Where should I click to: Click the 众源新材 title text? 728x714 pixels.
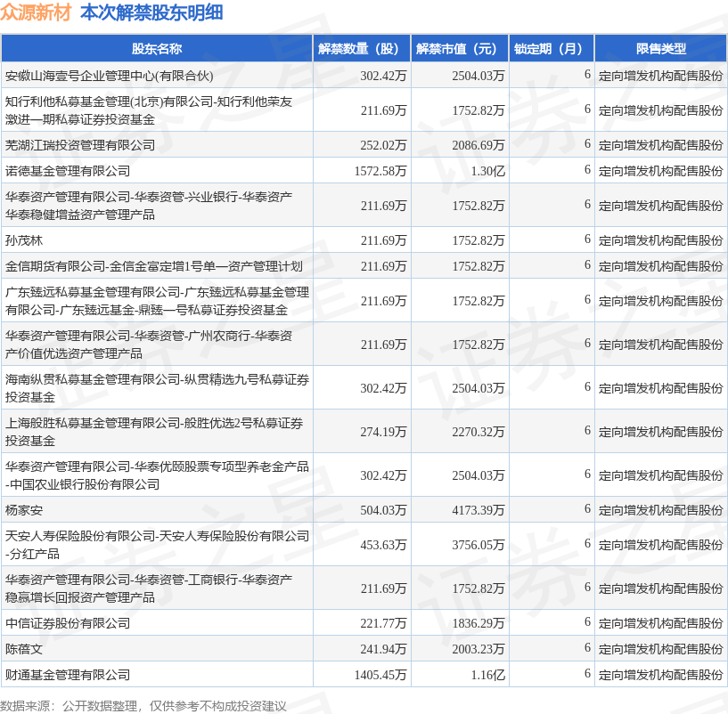(36, 12)
